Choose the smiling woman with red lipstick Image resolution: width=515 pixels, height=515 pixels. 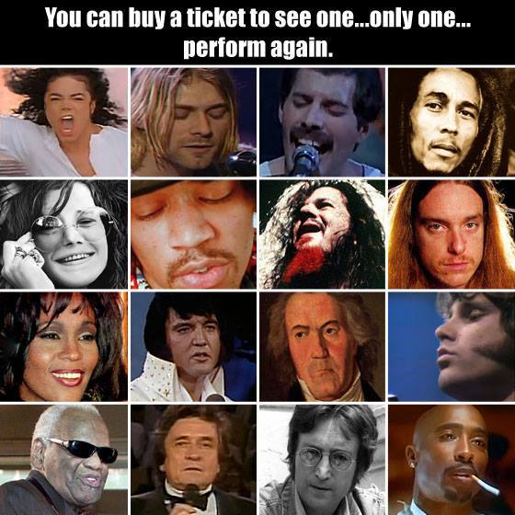point(63,347)
